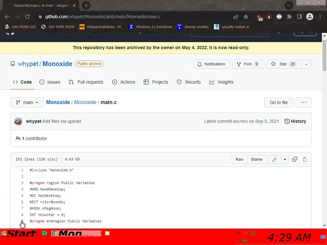Screen dimensions: 327x245
Task: Click the 1 contributor text
Action: [x=31, y=138]
